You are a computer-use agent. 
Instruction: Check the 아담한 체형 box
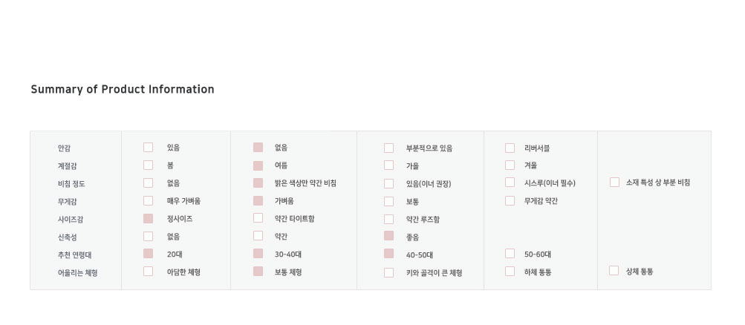149,272
